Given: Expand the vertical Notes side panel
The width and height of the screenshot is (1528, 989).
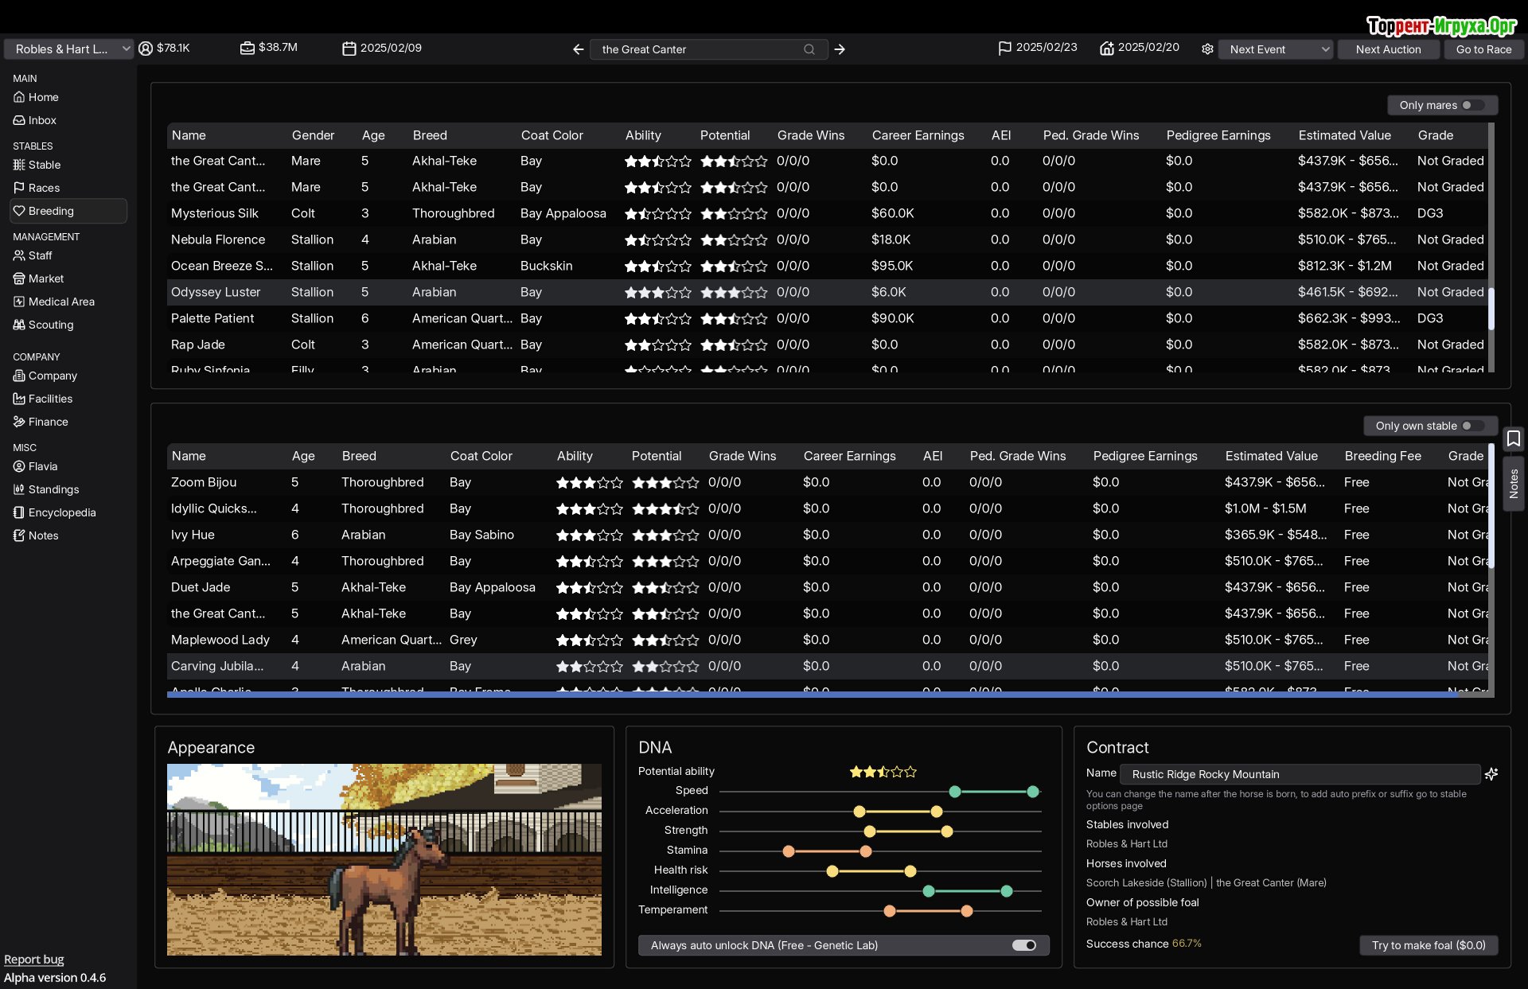Looking at the screenshot, I should tap(1513, 484).
